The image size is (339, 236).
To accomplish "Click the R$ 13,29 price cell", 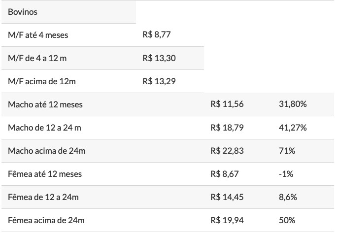I will (159, 81).
